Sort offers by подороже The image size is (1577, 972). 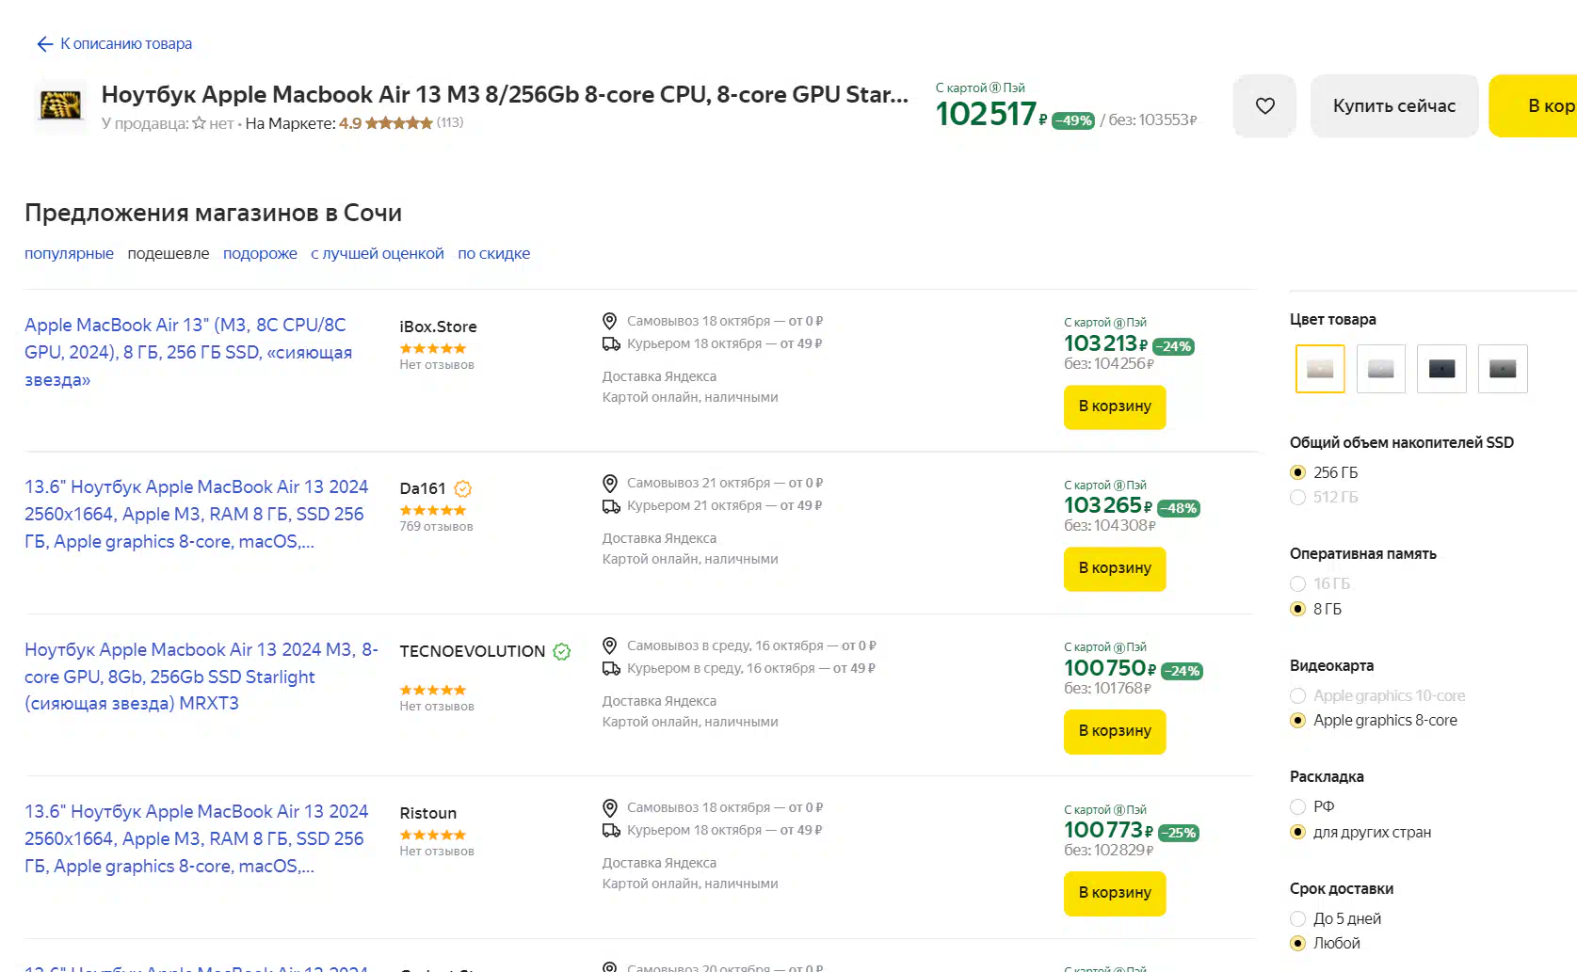260,253
